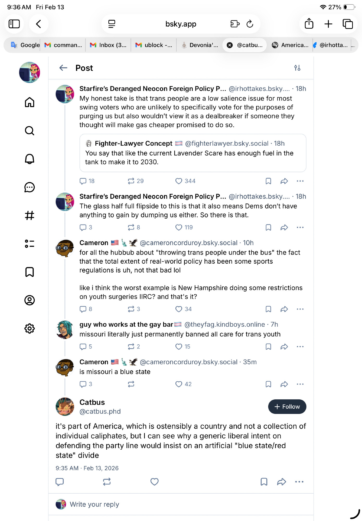Screen dimensions: 362x521
Task: Open more options on the 'is missouri a blue state' post
Action: [300, 384]
